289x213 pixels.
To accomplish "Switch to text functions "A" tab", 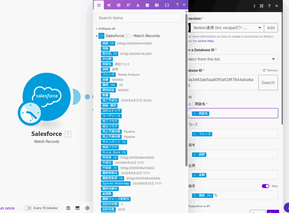I will [x=138, y=5].
